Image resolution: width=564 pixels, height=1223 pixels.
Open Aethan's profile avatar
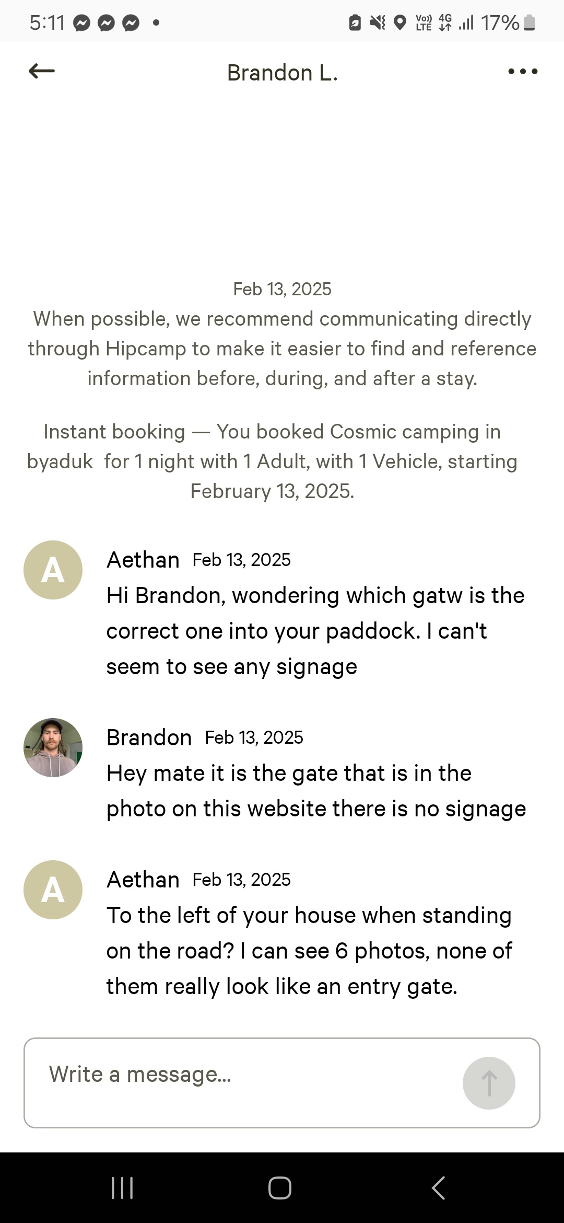pos(53,570)
